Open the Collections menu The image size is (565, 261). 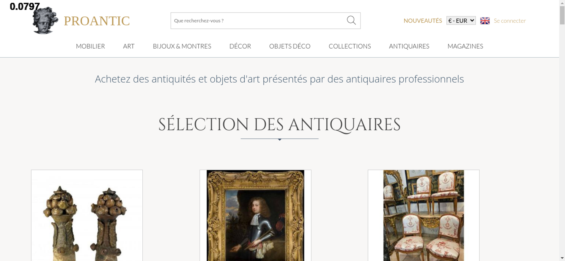click(x=350, y=46)
